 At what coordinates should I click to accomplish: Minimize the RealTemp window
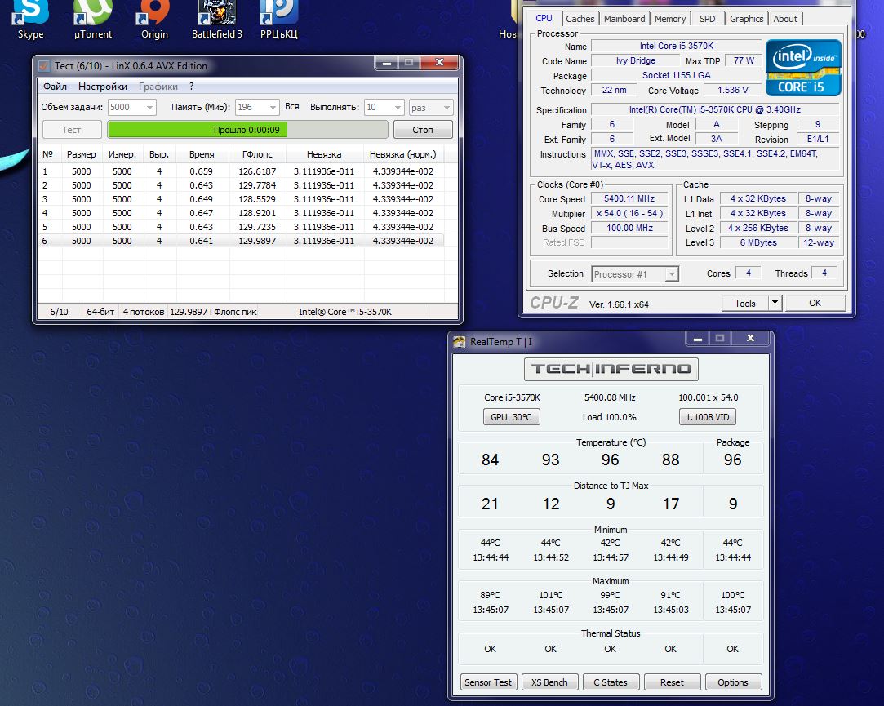(697, 339)
